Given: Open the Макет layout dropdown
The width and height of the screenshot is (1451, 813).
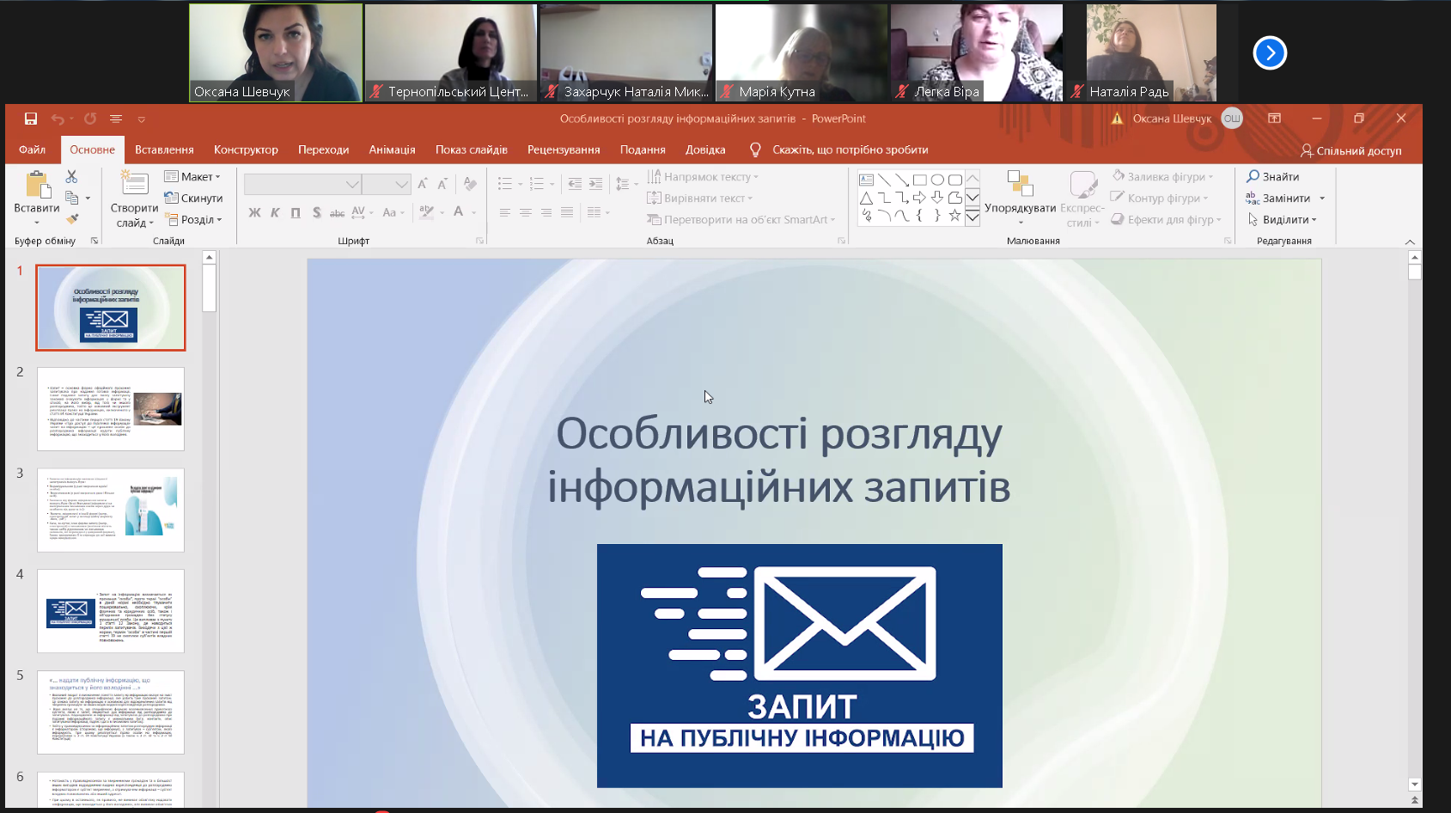Looking at the screenshot, I should [x=193, y=177].
